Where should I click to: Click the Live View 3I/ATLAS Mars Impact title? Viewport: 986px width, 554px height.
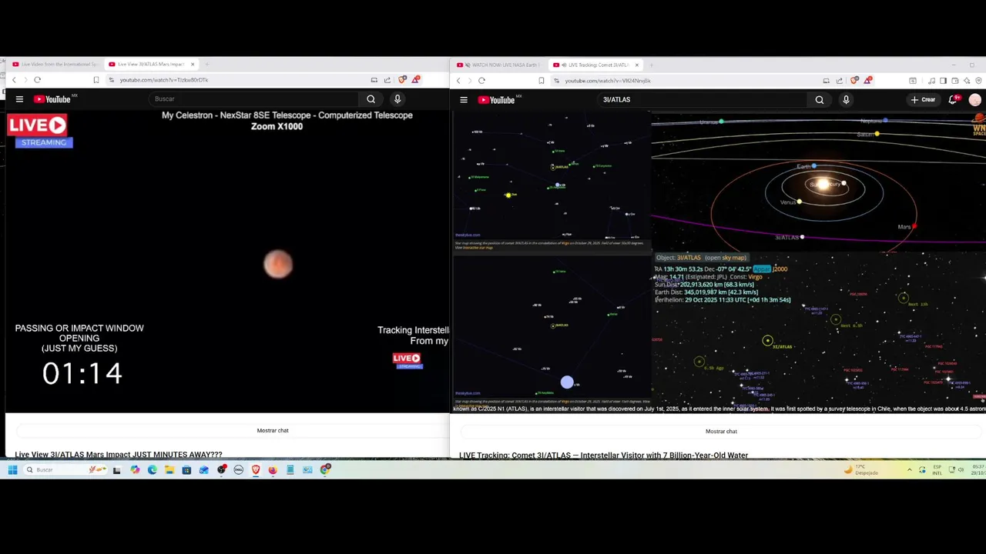click(119, 455)
